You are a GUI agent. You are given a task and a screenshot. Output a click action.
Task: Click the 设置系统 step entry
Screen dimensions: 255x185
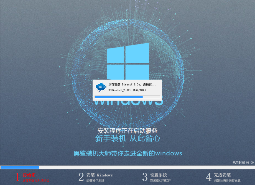[159, 175]
